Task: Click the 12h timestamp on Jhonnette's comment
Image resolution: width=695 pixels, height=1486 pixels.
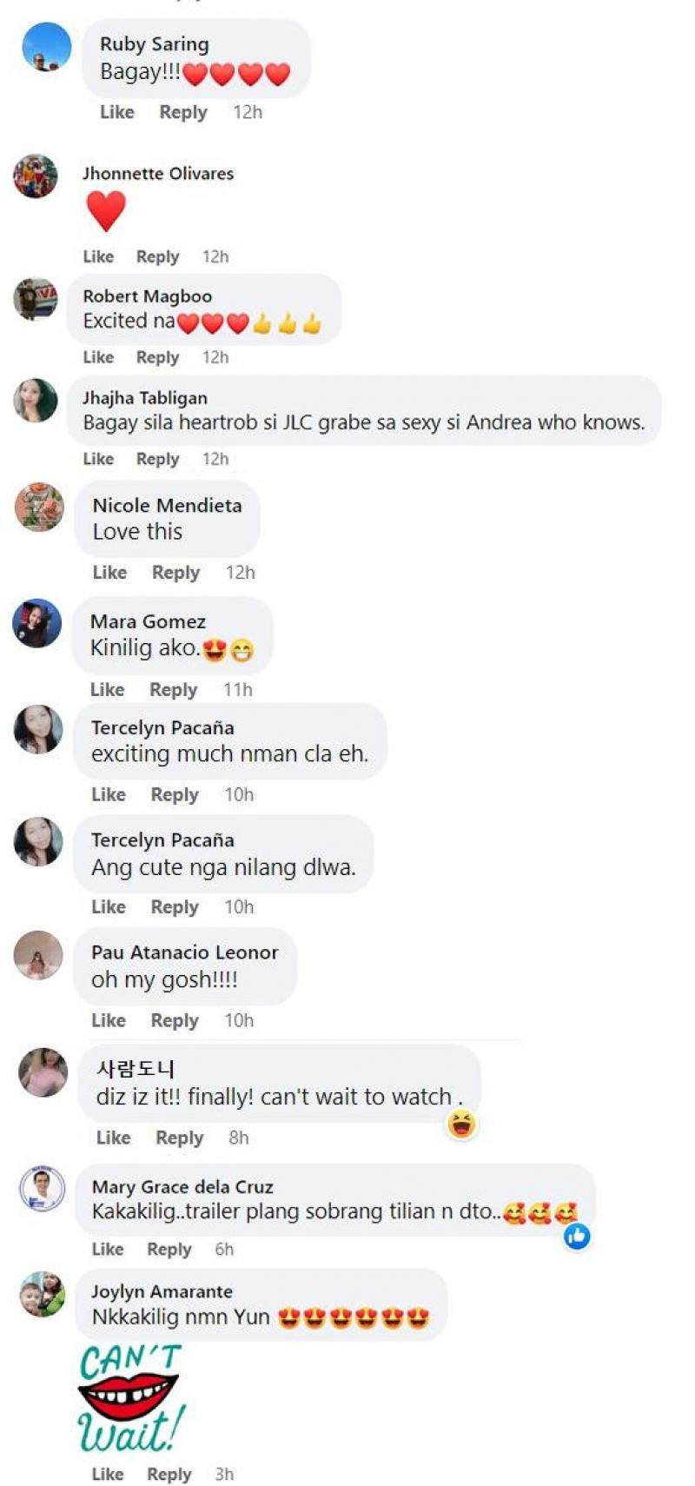Action: tap(215, 257)
